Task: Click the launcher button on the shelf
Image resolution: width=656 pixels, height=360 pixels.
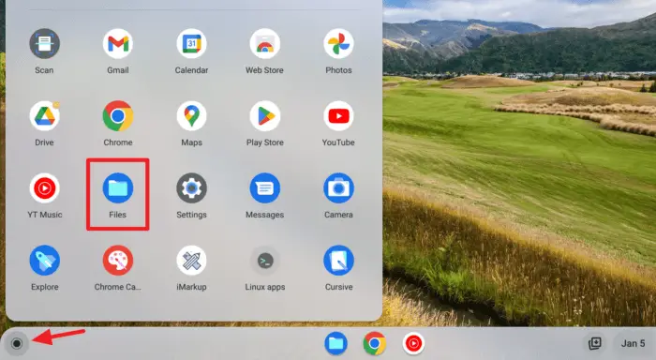Action: pyautogui.click(x=17, y=344)
